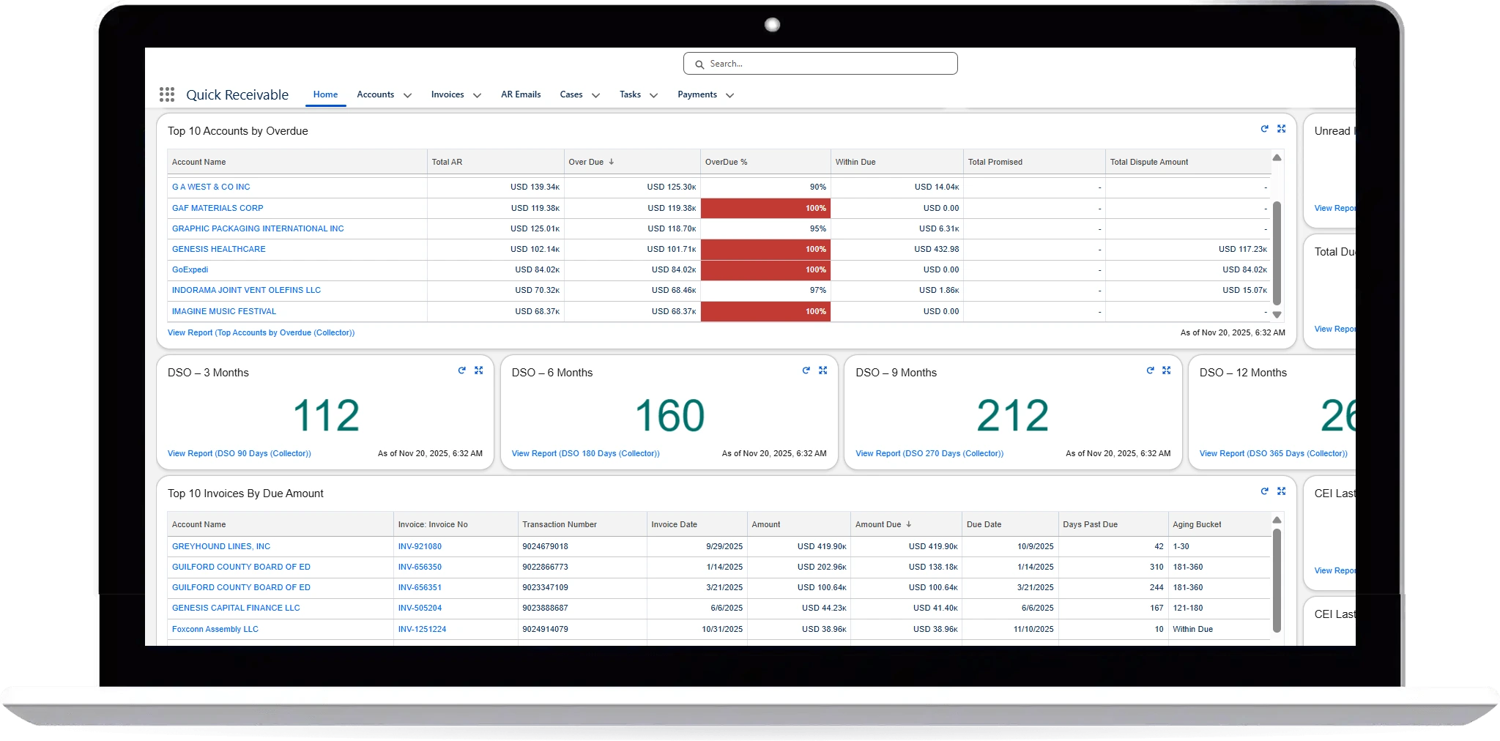The image size is (1500, 741).
Task: Expand the Invoices menu chevron
Action: [x=477, y=95]
